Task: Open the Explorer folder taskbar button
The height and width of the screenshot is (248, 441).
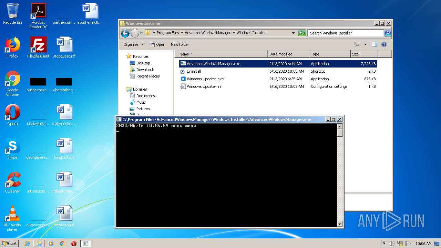Action: pos(39,244)
